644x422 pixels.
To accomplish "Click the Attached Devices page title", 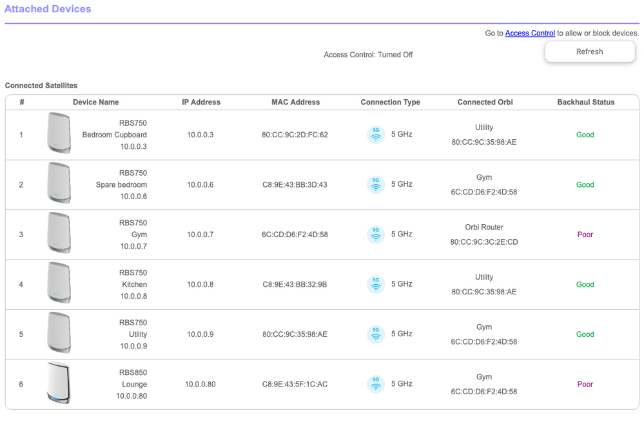I will tap(48, 9).
